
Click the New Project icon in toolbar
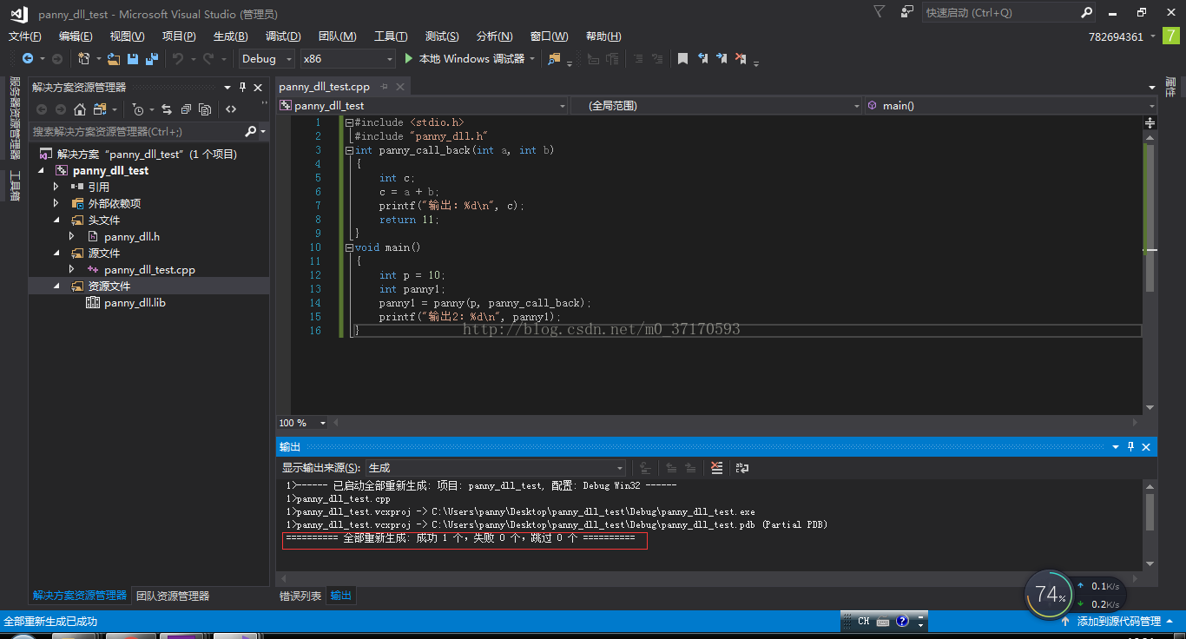pos(84,59)
